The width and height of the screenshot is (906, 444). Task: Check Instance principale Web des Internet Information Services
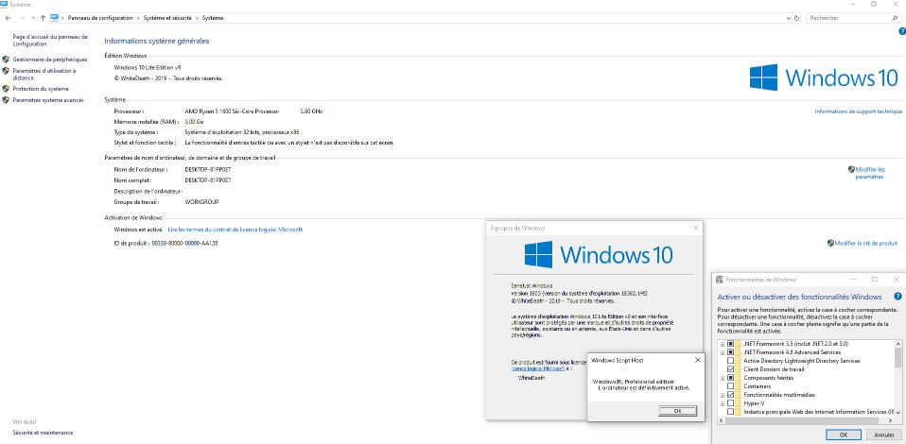tap(730, 412)
